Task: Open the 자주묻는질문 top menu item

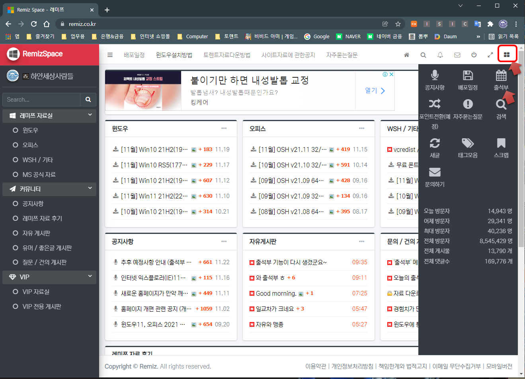Action: 342,55
